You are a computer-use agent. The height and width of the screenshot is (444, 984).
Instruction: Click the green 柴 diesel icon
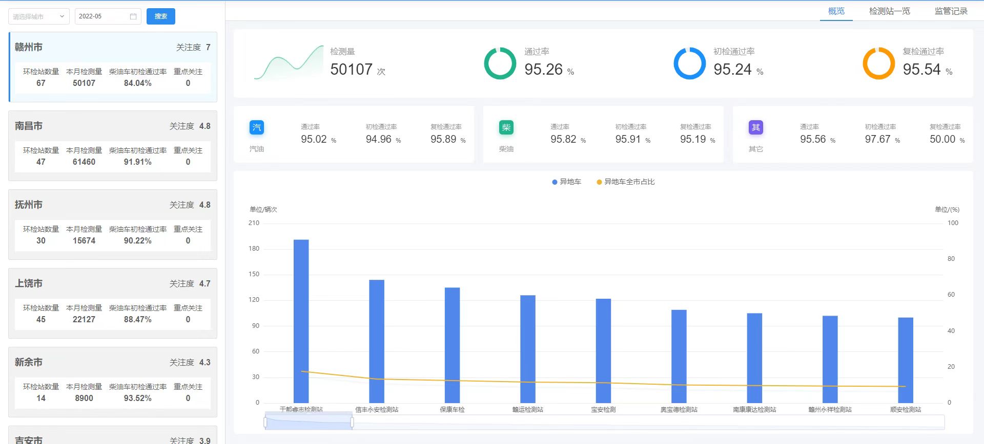(506, 127)
